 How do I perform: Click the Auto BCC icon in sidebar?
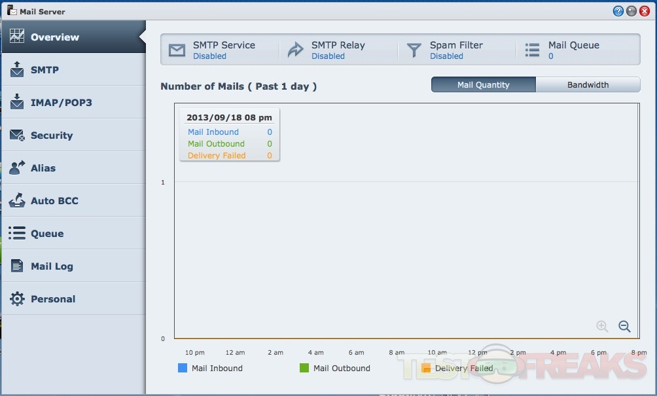(x=18, y=201)
